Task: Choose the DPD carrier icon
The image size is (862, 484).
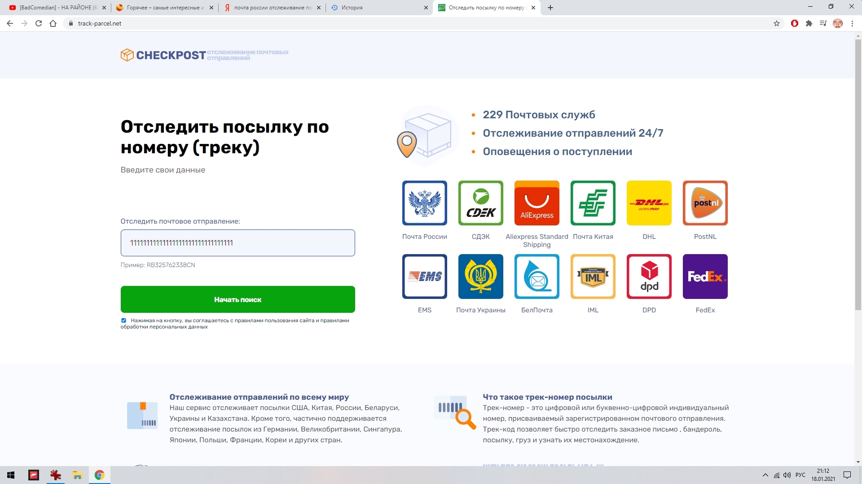Action: click(649, 276)
